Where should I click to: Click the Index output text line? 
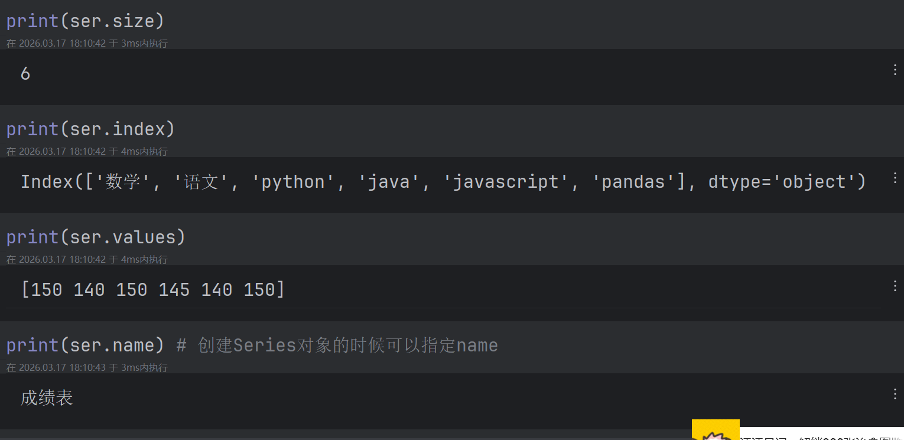click(x=443, y=182)
